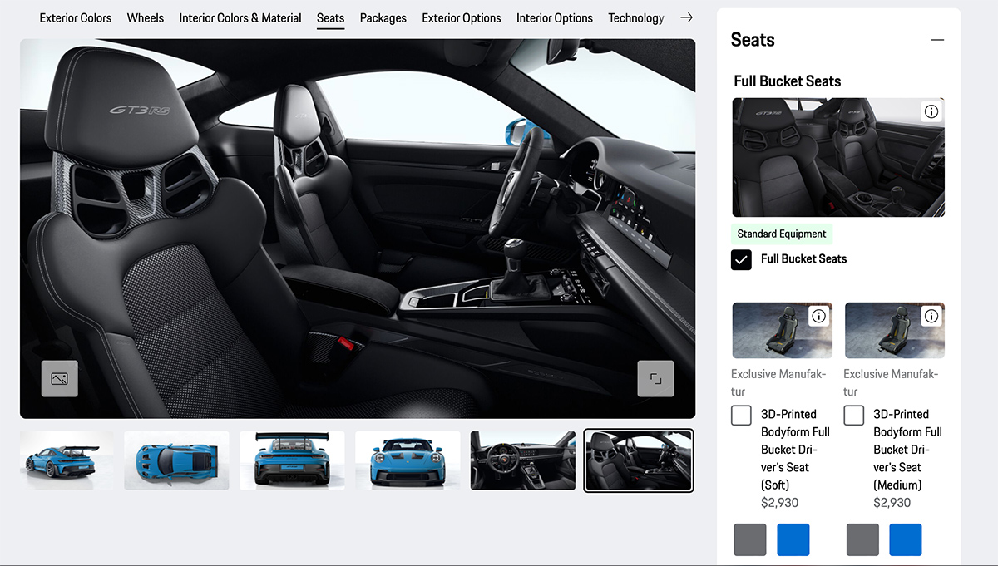Viewport: 998px width, 566px height.
Task: Check the 3D-Printed Bodyform Seat (Medium) option
Action: click(x=853, y=415)
